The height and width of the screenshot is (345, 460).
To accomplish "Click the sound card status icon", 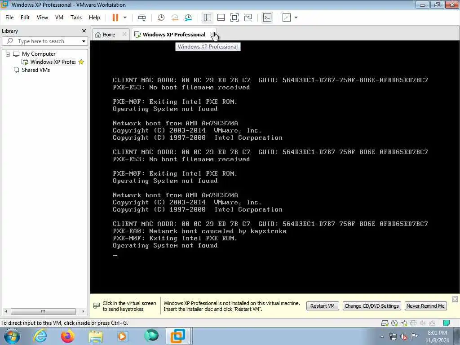I will point(423,323).
